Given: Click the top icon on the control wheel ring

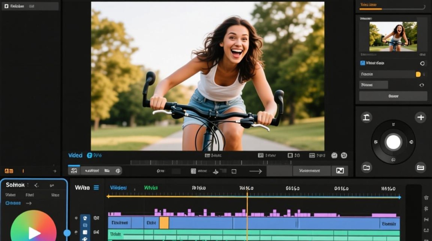Looking at the screenshot, I should coord(393,124).
